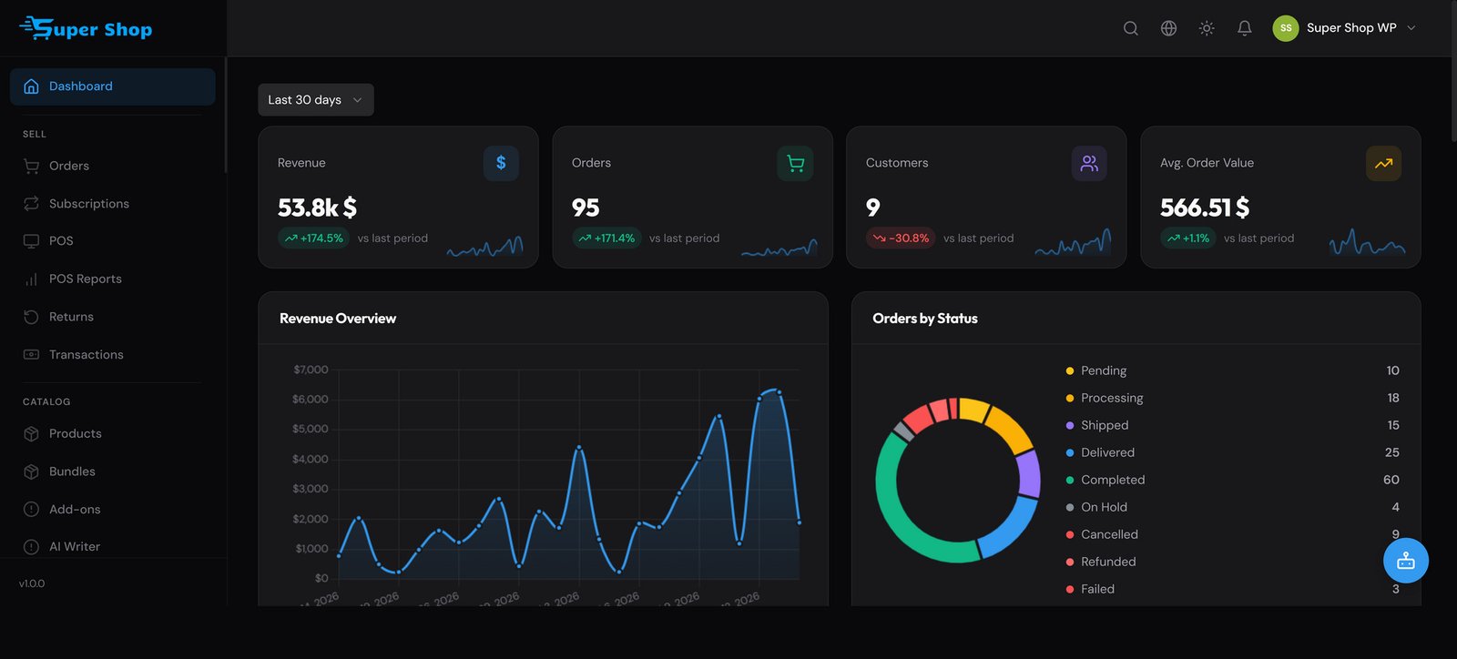The image size is (1457, 659).
Task: Click the v1.0.0 version label
Action: (32, 583)
